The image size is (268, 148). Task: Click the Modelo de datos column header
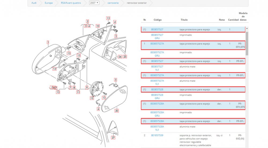243,16
